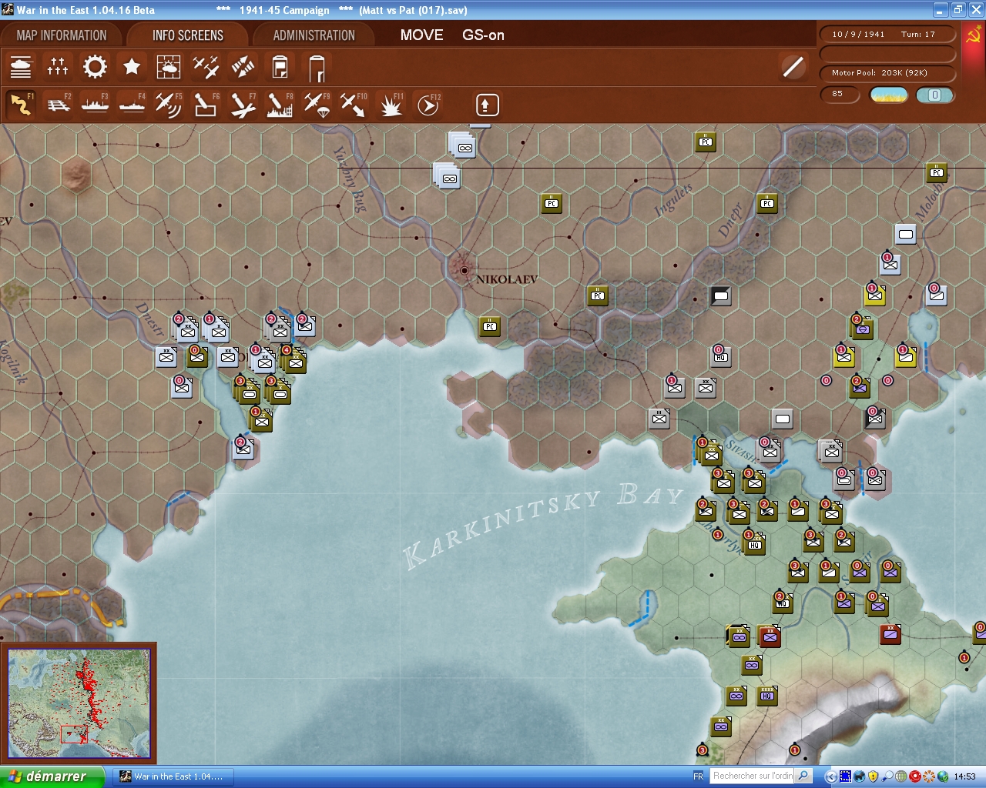
Task: Focus the Rechercher sur l'ordinateur search box
Action: (x=753, y=776)
